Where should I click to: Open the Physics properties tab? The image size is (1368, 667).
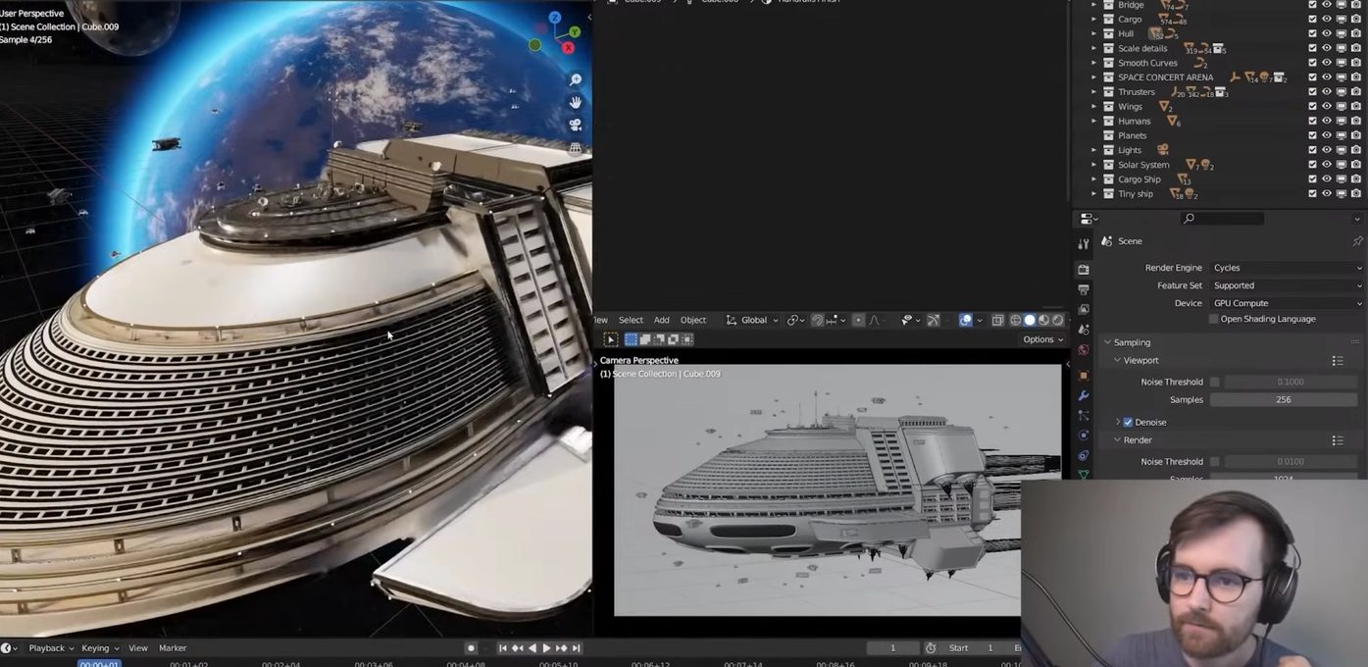pos(1084,436)
